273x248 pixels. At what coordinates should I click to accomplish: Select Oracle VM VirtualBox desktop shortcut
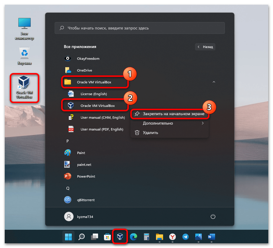pyautogui.click(x=24, y=88)
